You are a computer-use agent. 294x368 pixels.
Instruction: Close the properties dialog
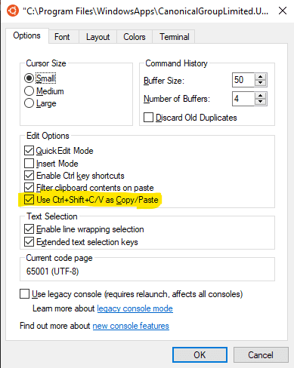tap(283, 11)
